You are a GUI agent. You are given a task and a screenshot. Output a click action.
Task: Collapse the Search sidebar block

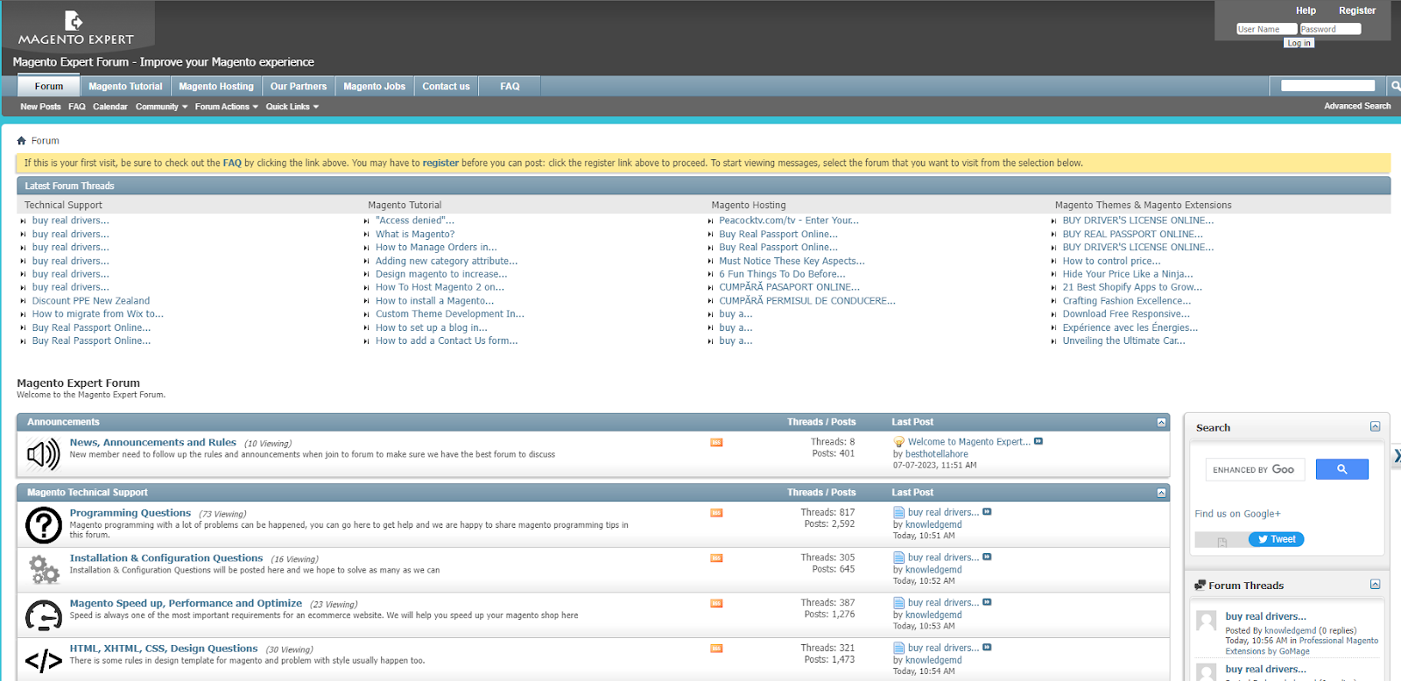(x=1375, y=427)
